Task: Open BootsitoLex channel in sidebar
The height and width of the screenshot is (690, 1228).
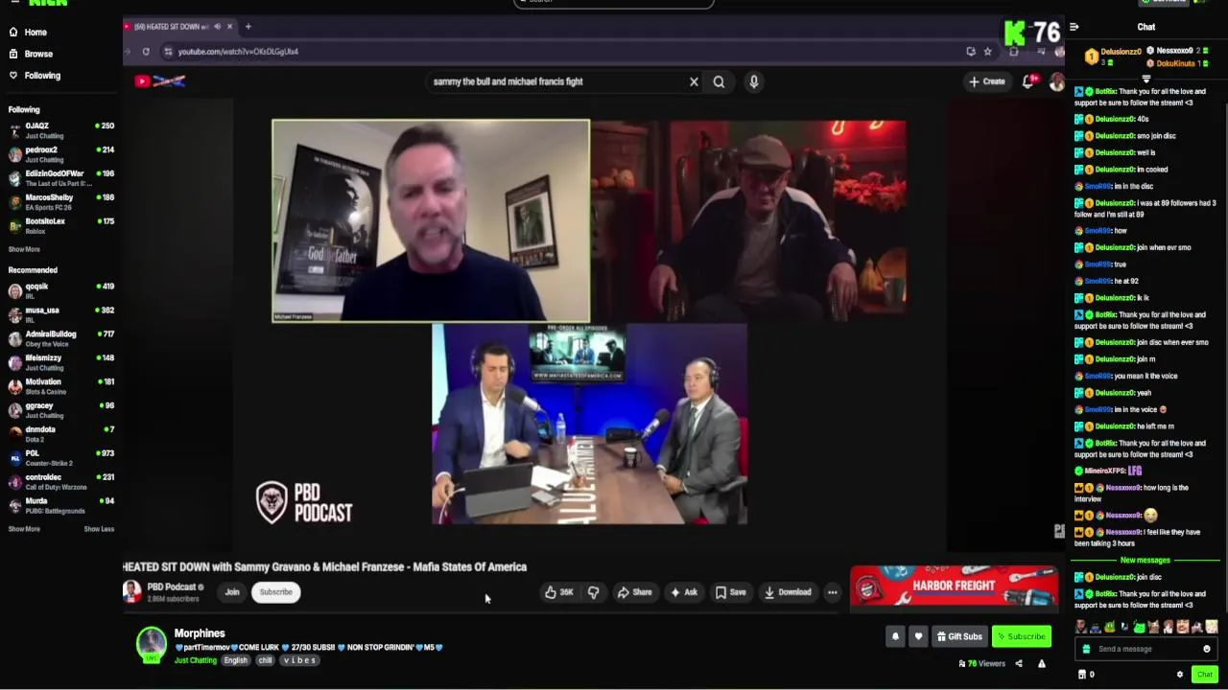Action: point(59,225)
